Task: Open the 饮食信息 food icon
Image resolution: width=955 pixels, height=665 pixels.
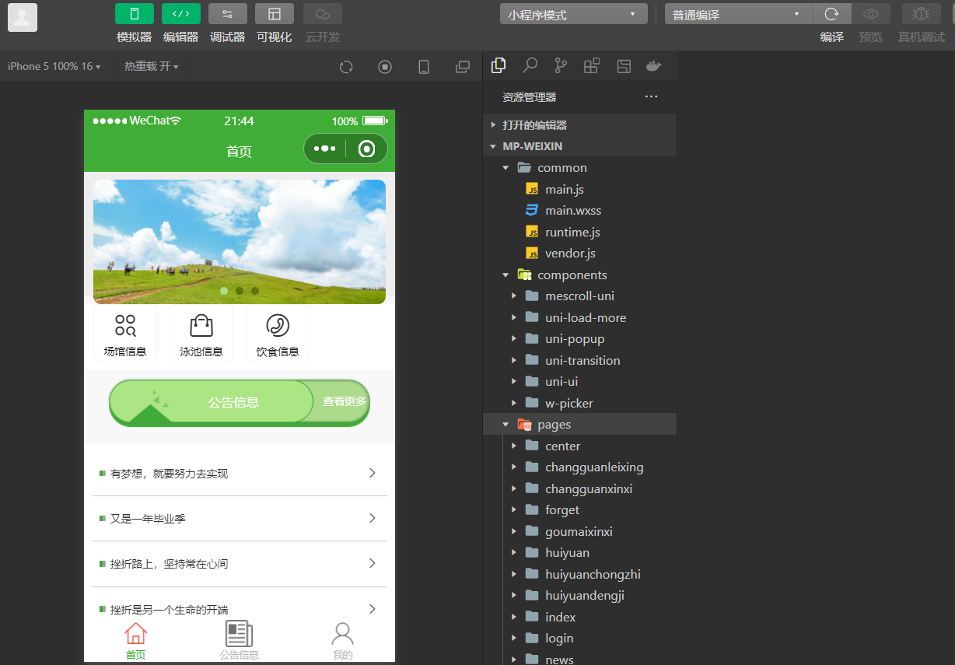Action: click(278, 334)
